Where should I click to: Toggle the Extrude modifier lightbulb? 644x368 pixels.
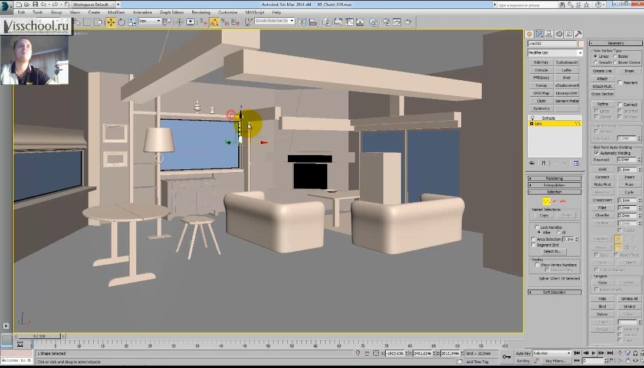point(533,119)
